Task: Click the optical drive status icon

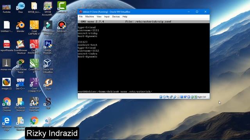Action: tap(164, 97)
